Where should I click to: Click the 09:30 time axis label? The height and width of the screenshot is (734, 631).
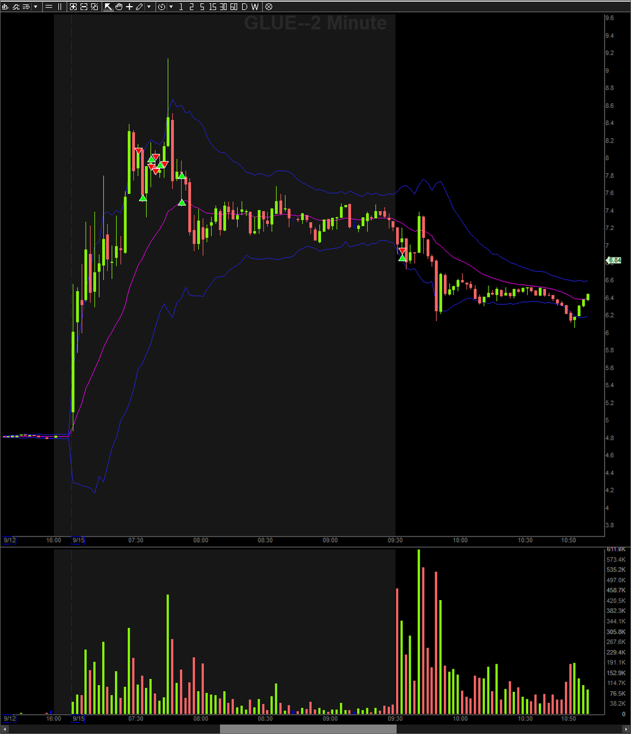(x=395, y=541)
